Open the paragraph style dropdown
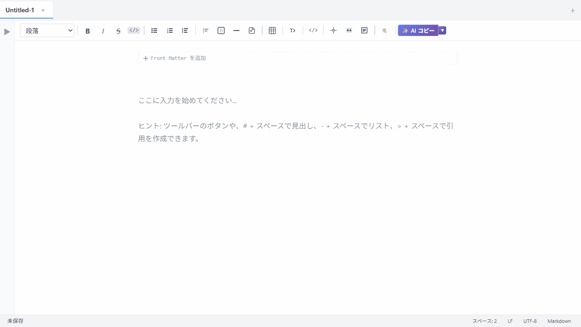 (x=47, y=30)
